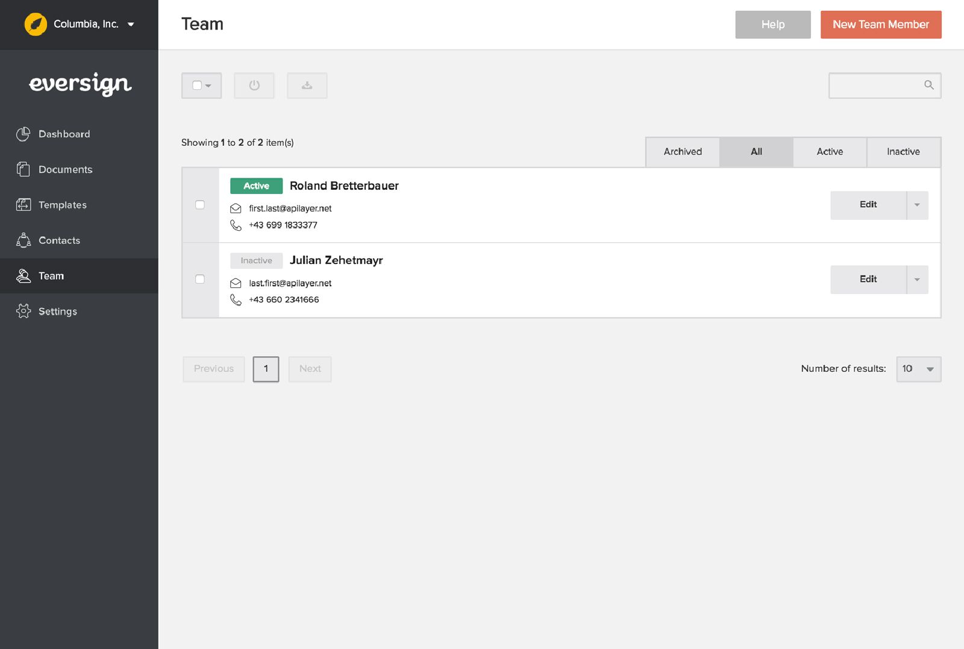Image resolution: width=964 pixels, height=649 pixels.
Task: Expand the Columbia, Inc. account dropdown
Action: click(131, 25)
